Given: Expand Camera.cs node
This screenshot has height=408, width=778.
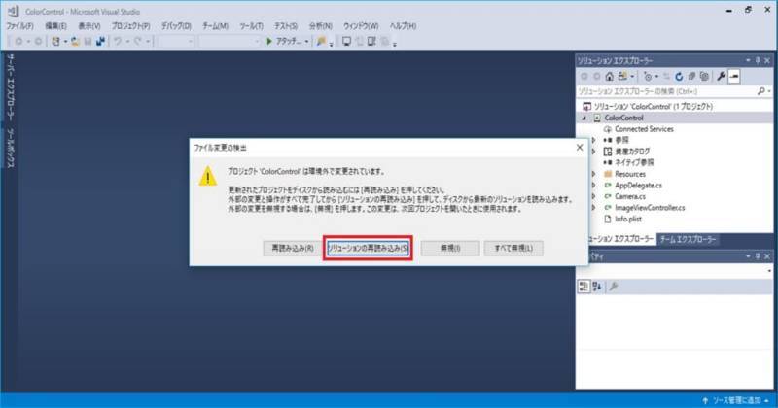Looking at the screenshot, I should tap(593, 197).
